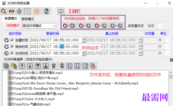Click the add files icon in file list toolbar
The height and width of the screenshot is (106, 173).
pyautogui.click(x=6, y=66)
